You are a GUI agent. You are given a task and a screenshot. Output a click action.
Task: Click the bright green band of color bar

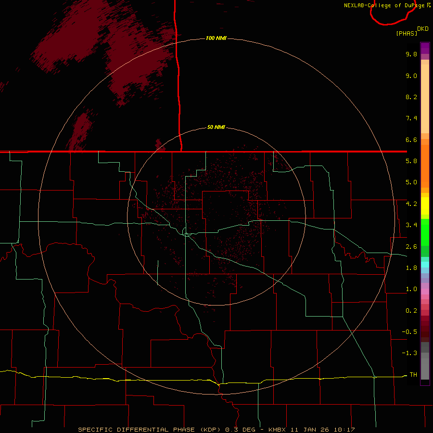click(425, 232)
